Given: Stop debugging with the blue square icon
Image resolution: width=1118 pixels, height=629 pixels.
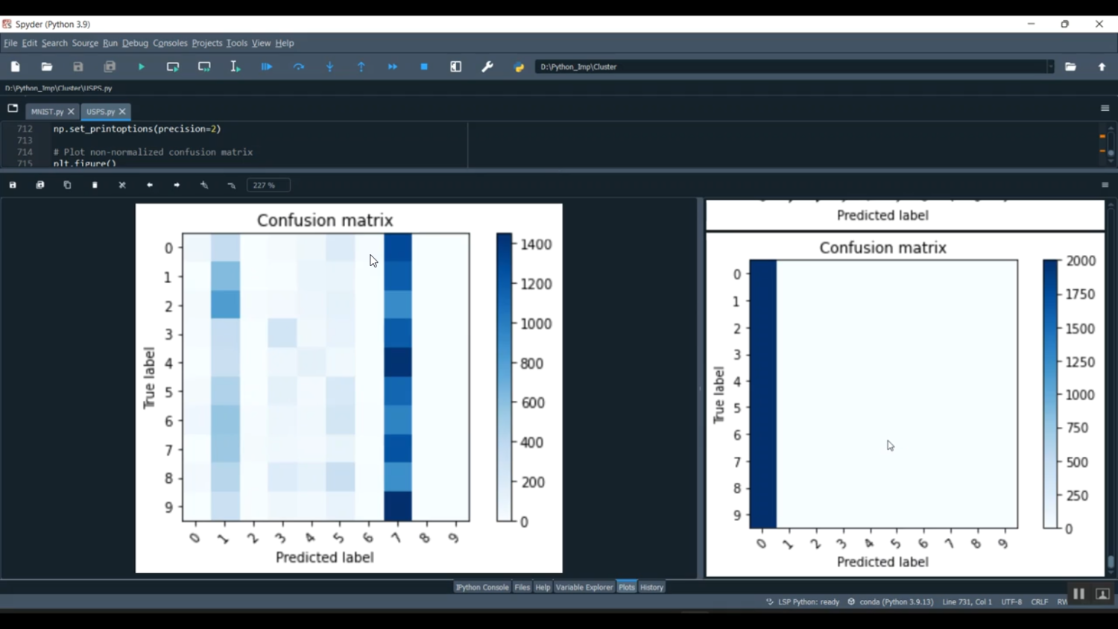Looking at the screenshot, I should coord(424,67).
